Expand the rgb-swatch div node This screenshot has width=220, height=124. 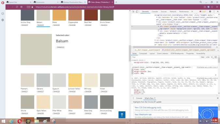tap(158, 26)
